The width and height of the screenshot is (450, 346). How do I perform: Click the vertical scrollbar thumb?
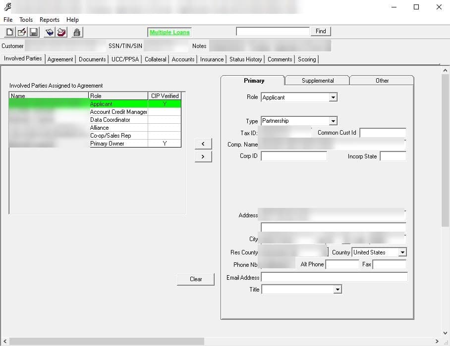pyautogui.click(x=445, y=150)
